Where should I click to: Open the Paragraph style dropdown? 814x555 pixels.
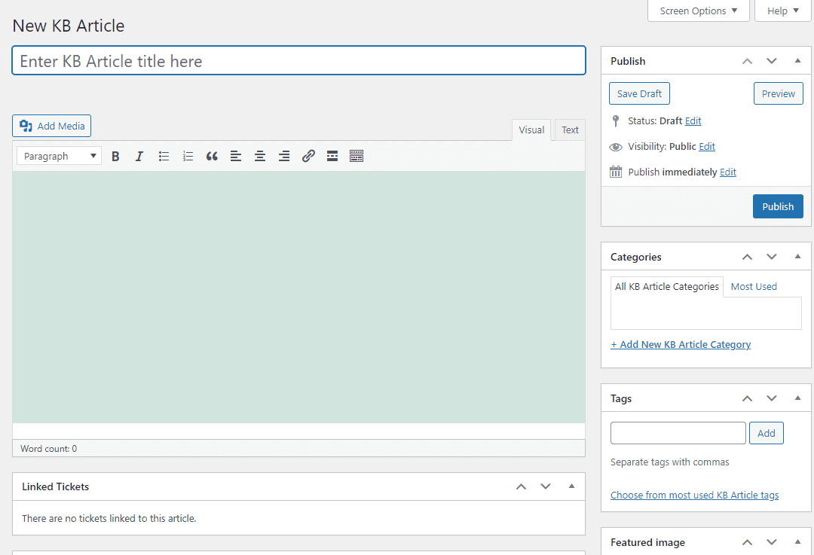(58, 156)
